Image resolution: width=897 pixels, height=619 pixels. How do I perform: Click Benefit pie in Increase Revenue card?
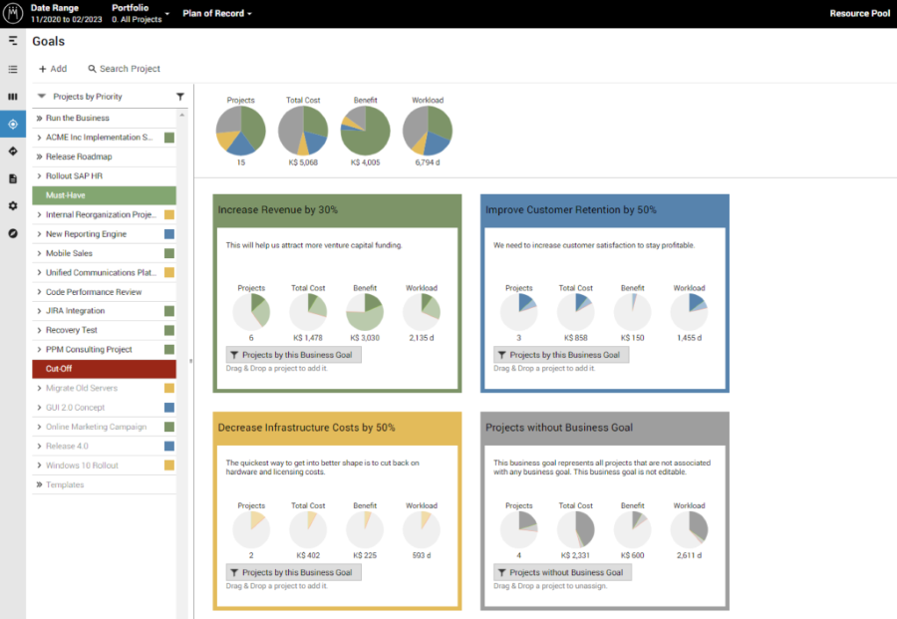click(x=365, y=312)
